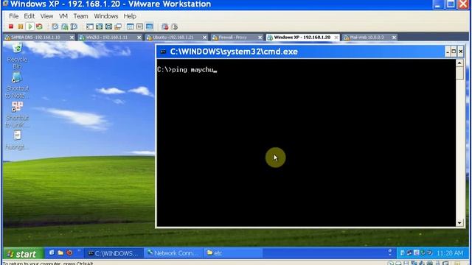Screen dimensions: 472x265
Task: Click Show Desktop quick launch icon
Action: 52,253
